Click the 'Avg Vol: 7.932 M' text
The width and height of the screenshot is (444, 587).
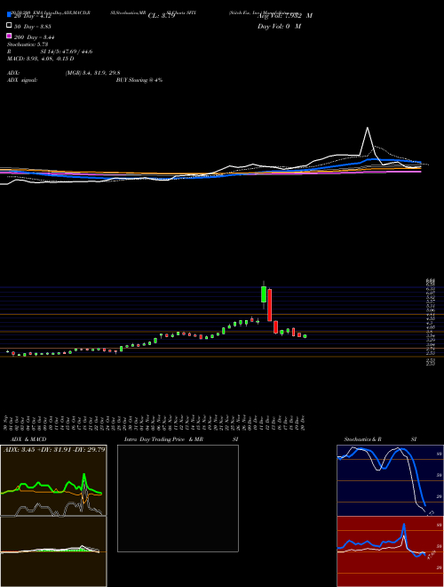285,16
